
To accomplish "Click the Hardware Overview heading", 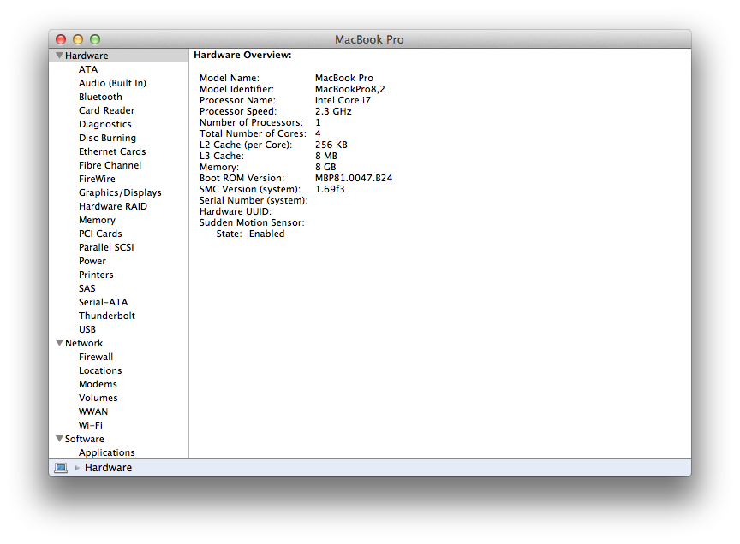I will click(242, 55).
